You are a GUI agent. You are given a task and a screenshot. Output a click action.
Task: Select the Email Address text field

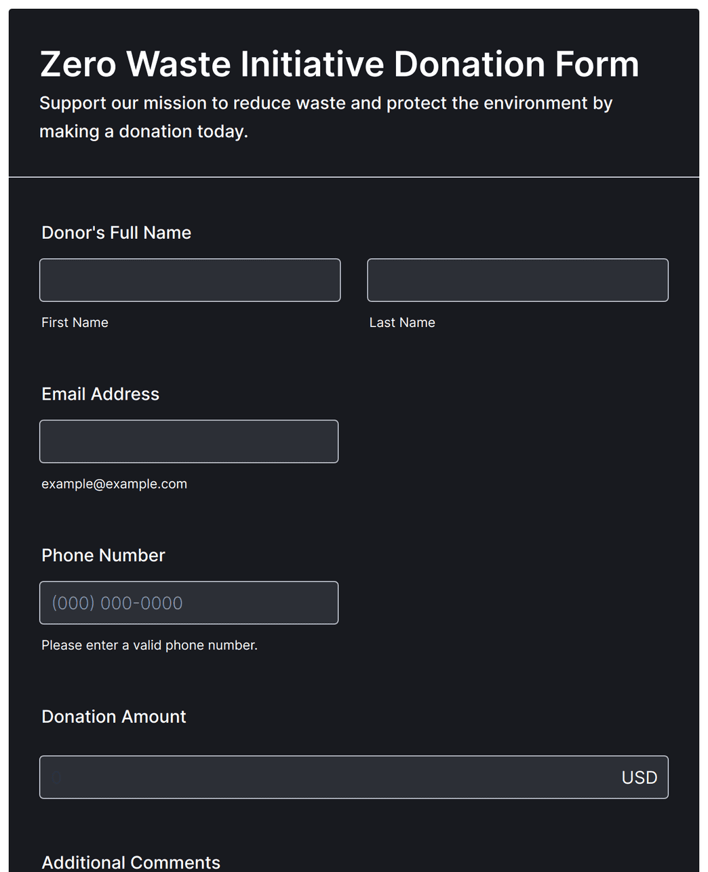point(189,442)
